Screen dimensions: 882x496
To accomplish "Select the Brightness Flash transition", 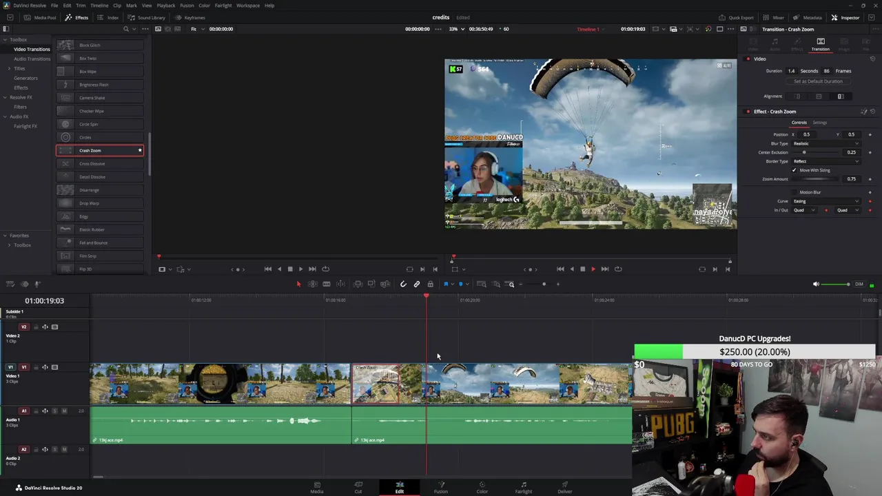I will [100, 85].
